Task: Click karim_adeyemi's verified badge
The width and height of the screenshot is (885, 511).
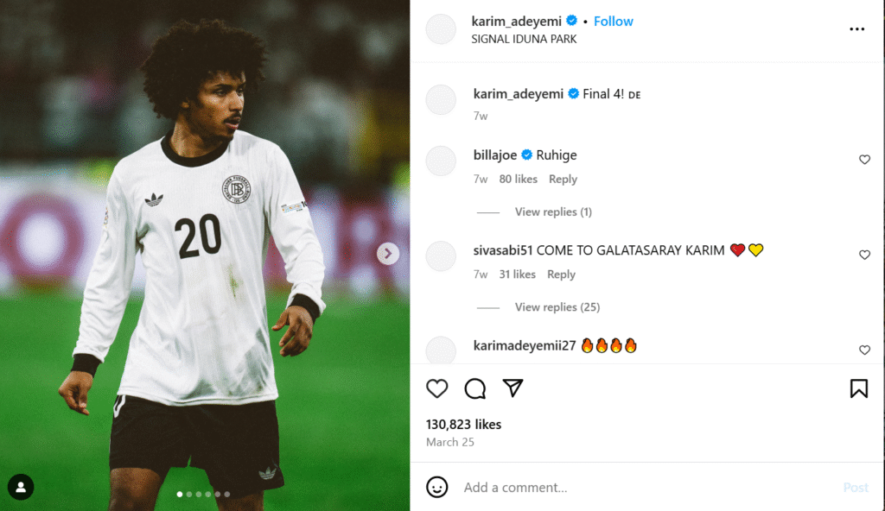Action: coord(572,21)
